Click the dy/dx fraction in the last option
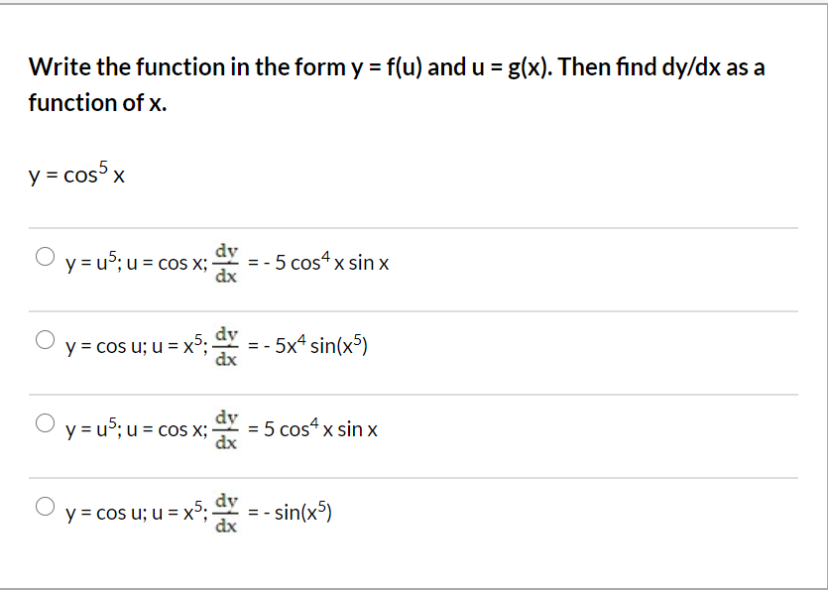The image size is (828, 590). tap(226, 513)
